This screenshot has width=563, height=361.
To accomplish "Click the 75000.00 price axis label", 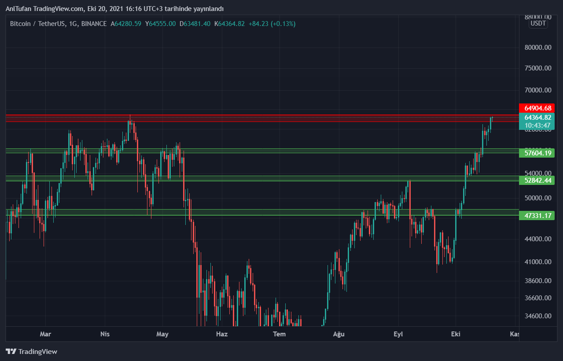I will point(537,68).
